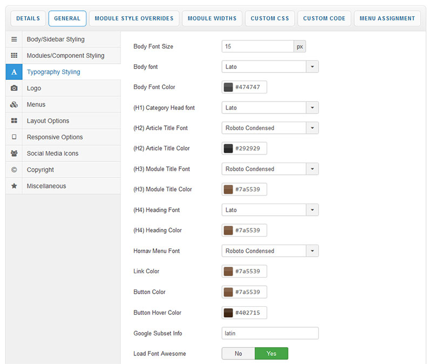Open the Menu Assignment tab
This screenshot has width=432, height=364.
click(387, 18)
